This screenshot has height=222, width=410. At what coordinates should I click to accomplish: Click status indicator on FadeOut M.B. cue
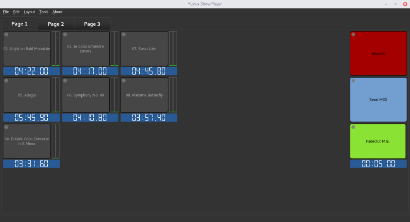click(353, 127)
